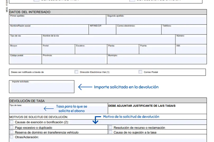Check the Correo Postal checkbox

click(x=140, y=72)
